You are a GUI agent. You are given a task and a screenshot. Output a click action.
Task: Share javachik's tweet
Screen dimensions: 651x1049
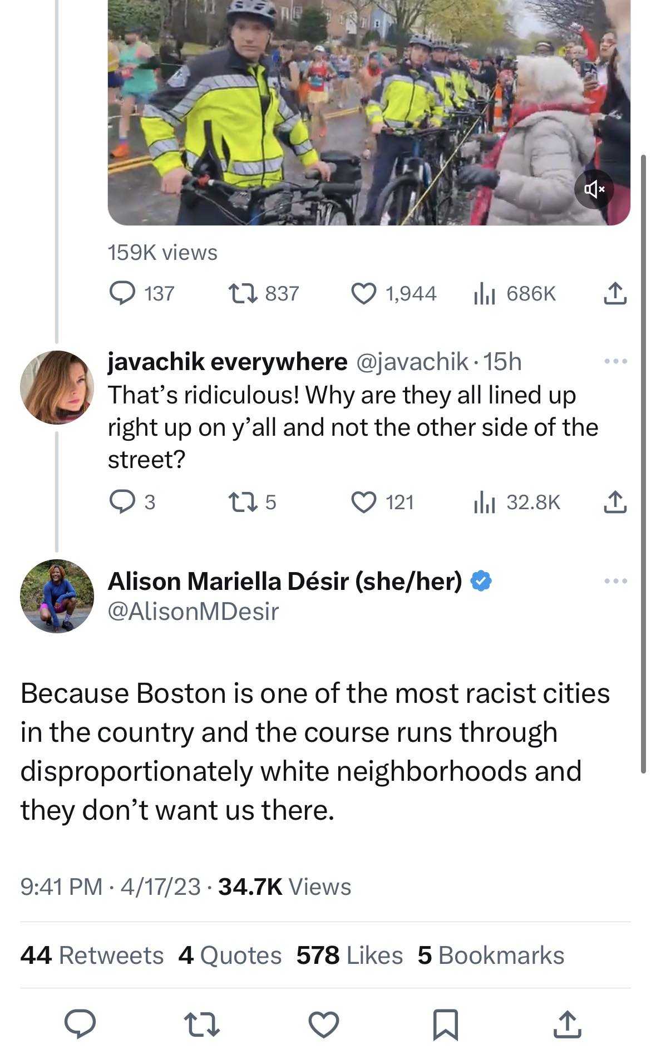click(x=615, y=502)
